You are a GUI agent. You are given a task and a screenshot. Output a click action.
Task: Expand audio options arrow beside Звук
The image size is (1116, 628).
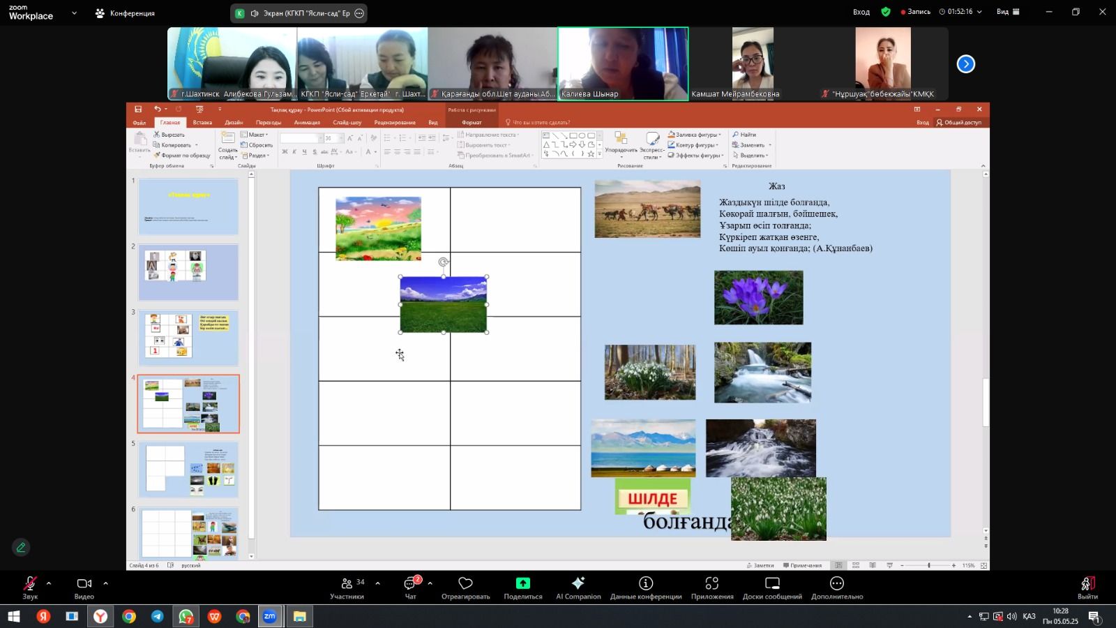pyautogui.click(x=49, y=583)
